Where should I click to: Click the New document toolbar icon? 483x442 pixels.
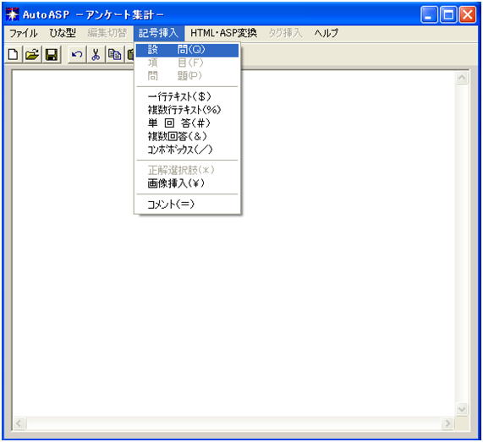click(x=14, y=54)
